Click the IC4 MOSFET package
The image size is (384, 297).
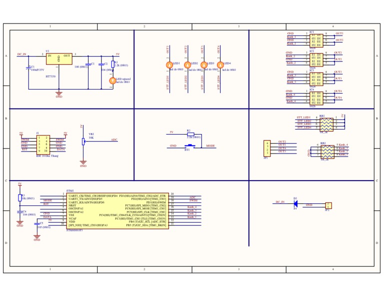click(x=316, y=98)
